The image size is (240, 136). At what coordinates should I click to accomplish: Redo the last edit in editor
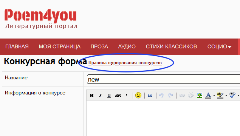point(170,95)
